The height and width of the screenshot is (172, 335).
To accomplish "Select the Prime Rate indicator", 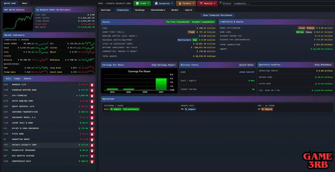I will tap(26, 72).
